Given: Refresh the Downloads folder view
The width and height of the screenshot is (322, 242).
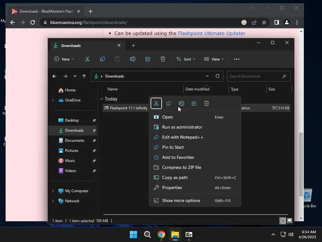Looking at the screenshot, I should pyautogui.click(x=218, y=76).
